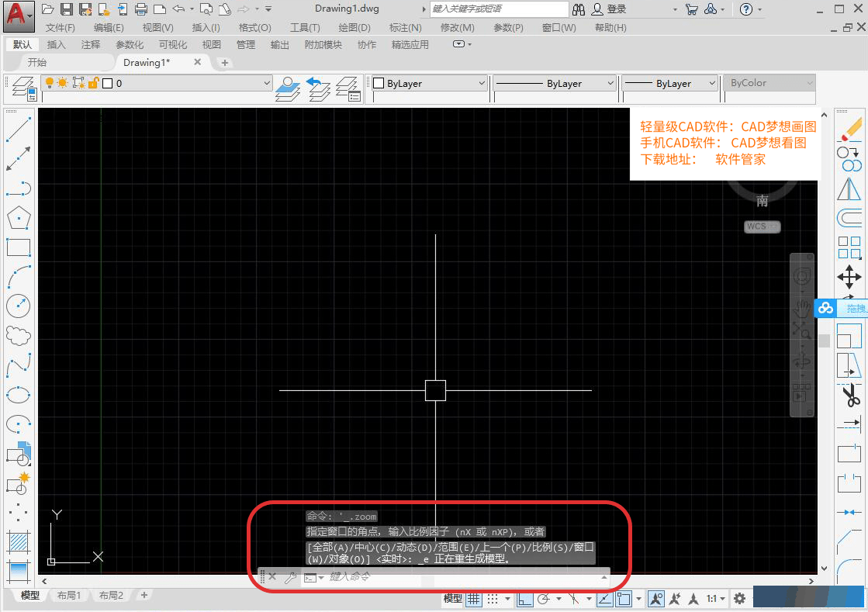
Task: Toggle polar tracking in status bar
Action: pos(544,599)
